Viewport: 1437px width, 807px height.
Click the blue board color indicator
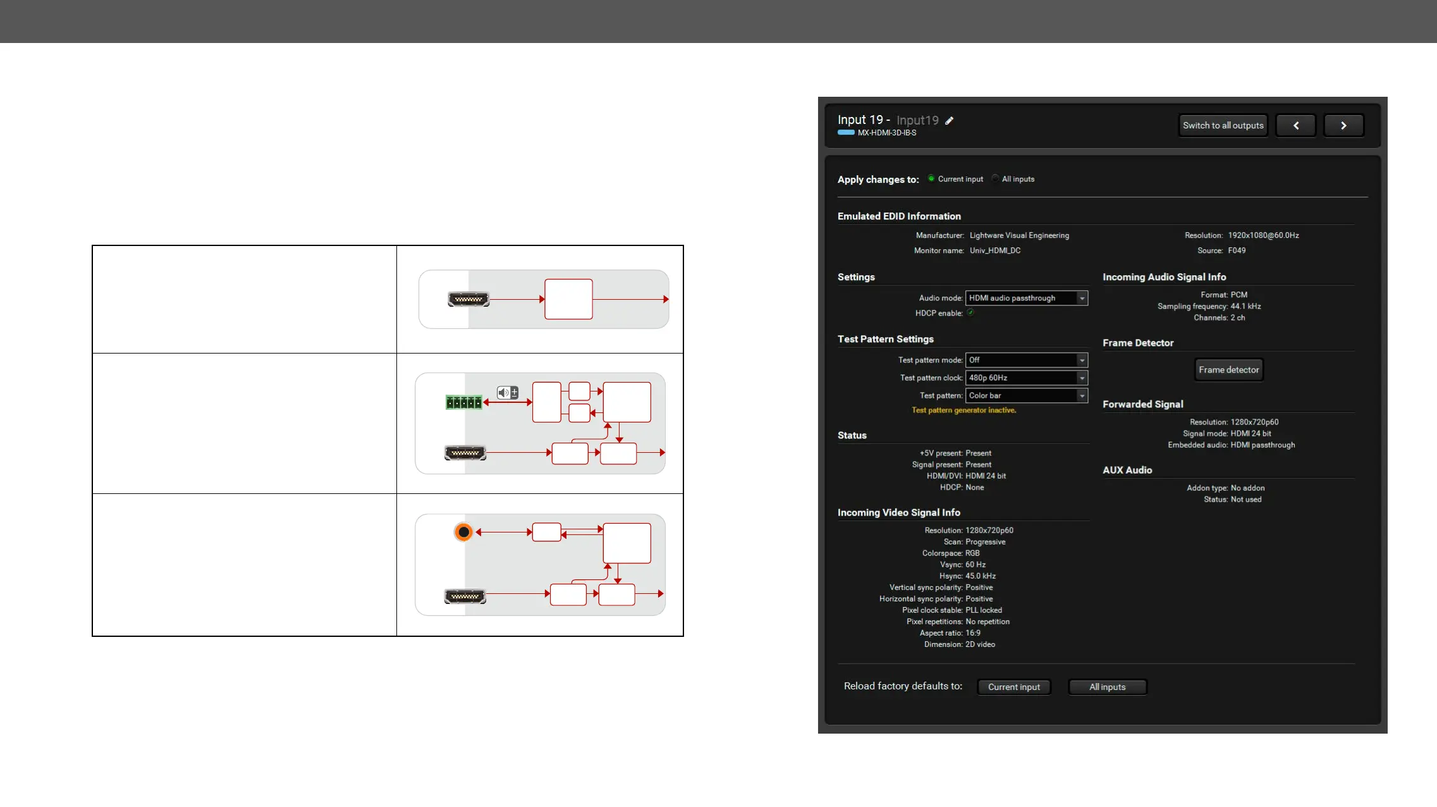point(846,133)
